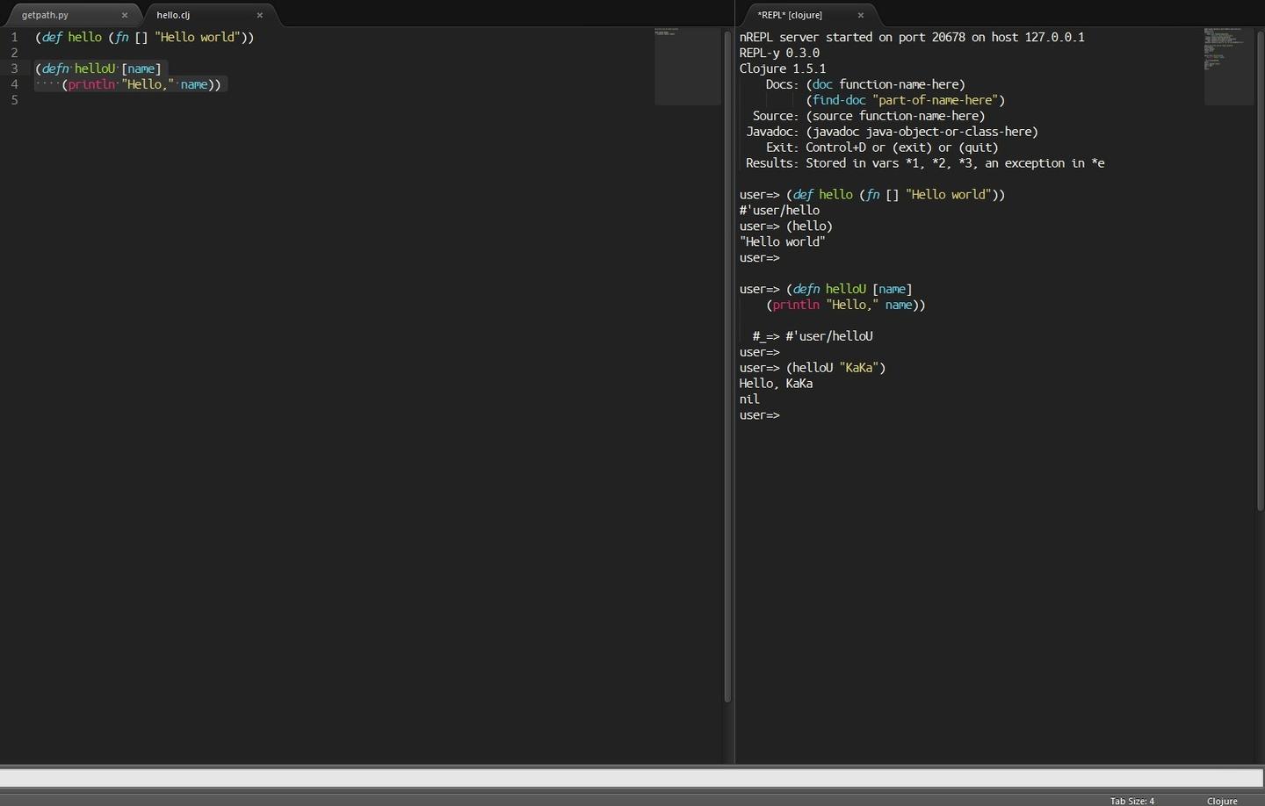1265x806 pixels.
Task: Open the Tab Size: 4 indentation menu
Action: (1132, 801)
